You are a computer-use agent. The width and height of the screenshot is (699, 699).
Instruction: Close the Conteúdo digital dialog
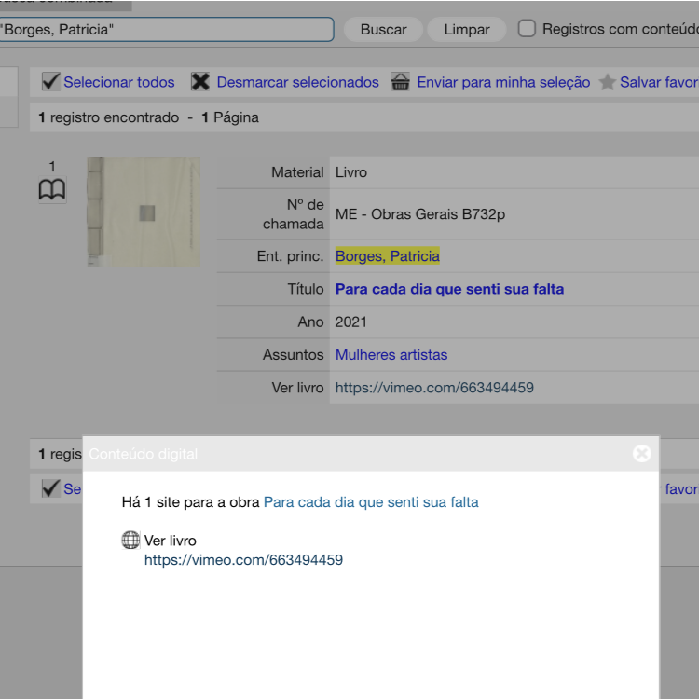(x=641, y=453)
